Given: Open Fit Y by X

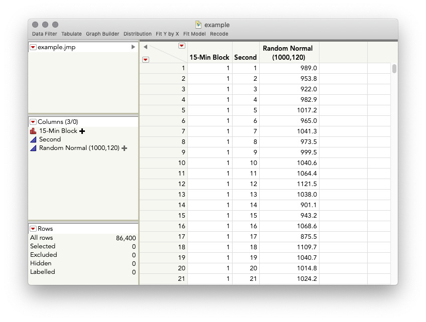Looking at the screenshot, I should [x=167, y=34].
